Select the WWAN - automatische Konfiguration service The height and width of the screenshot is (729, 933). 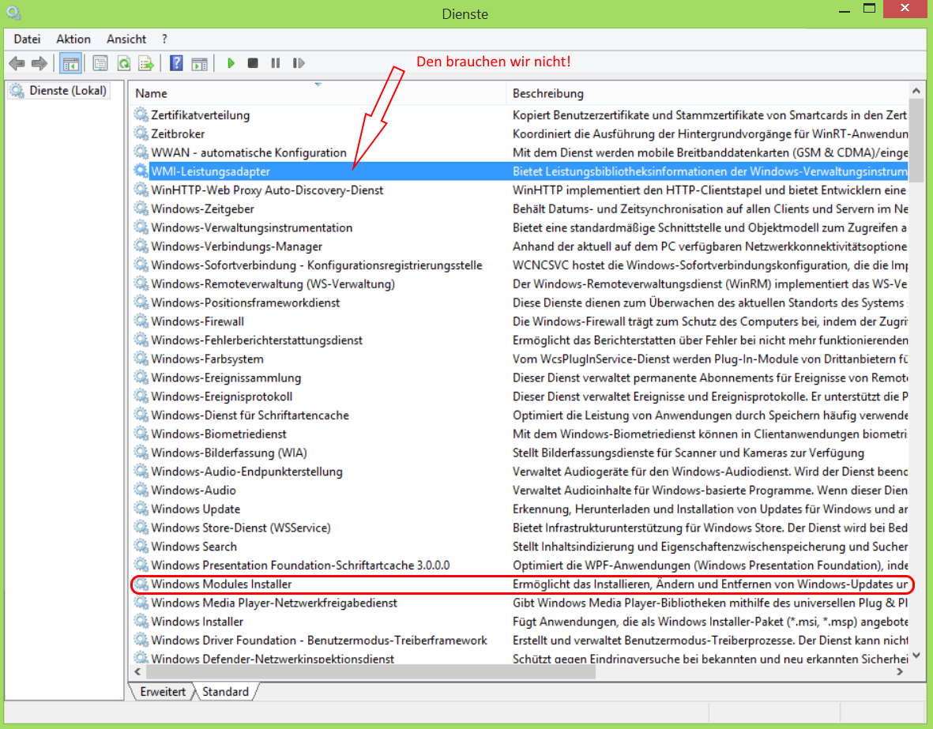point(520,152)
